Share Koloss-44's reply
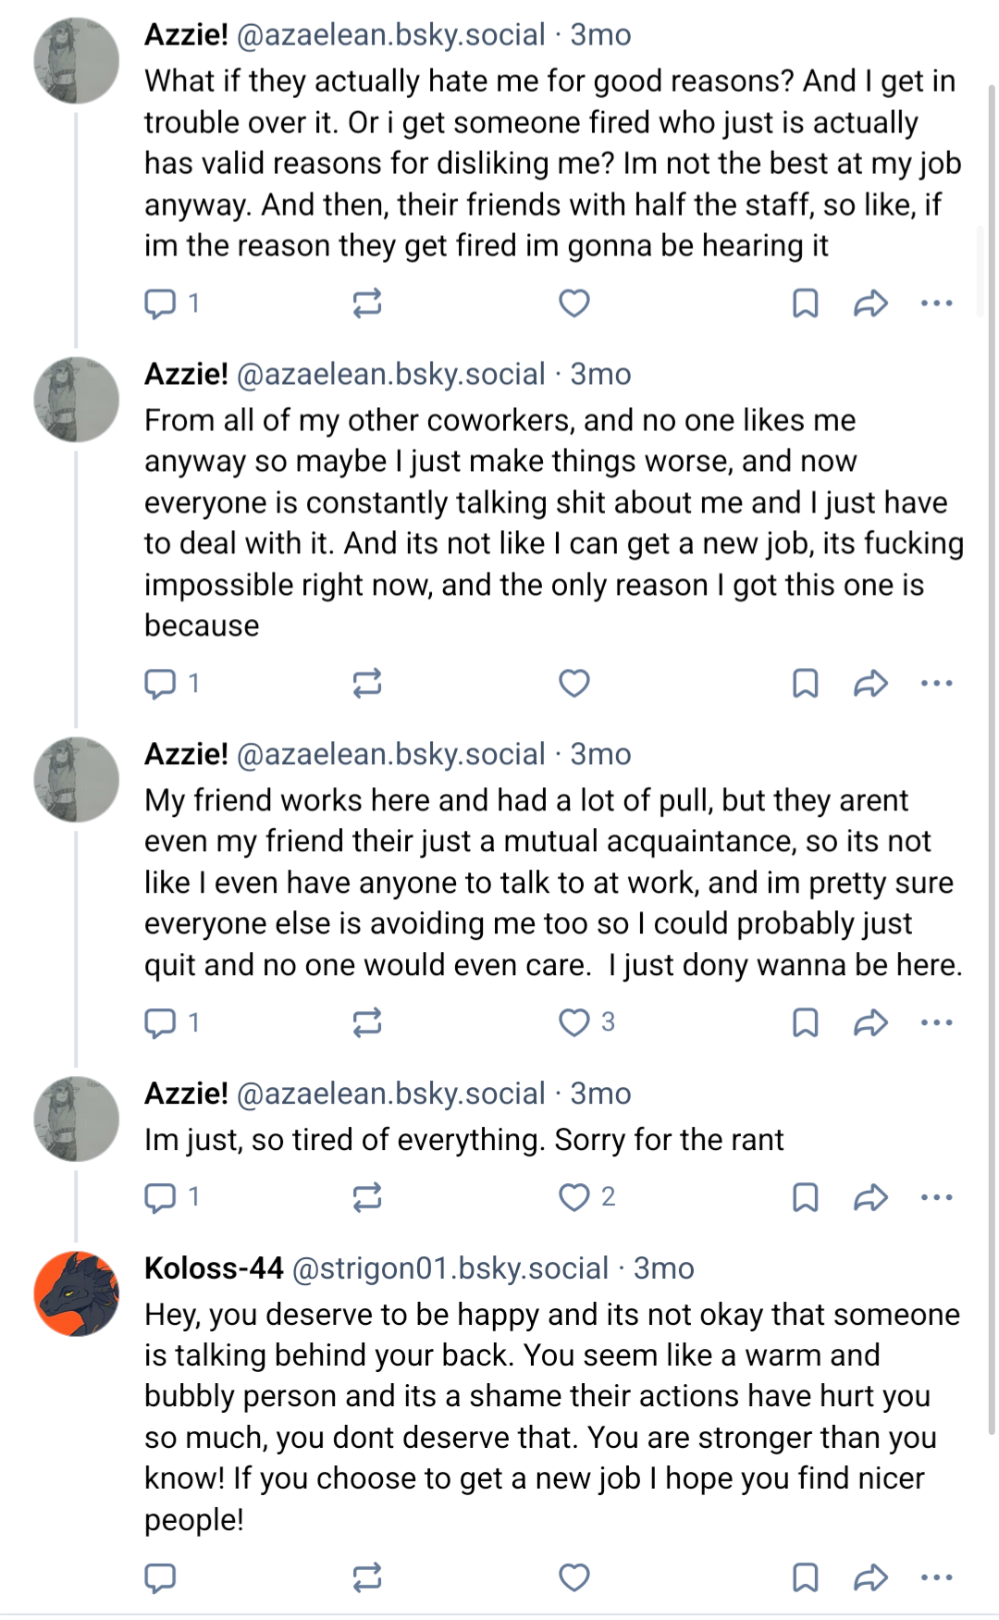The width and height of the screenshot is (999, 1620). click(870, 1577)
